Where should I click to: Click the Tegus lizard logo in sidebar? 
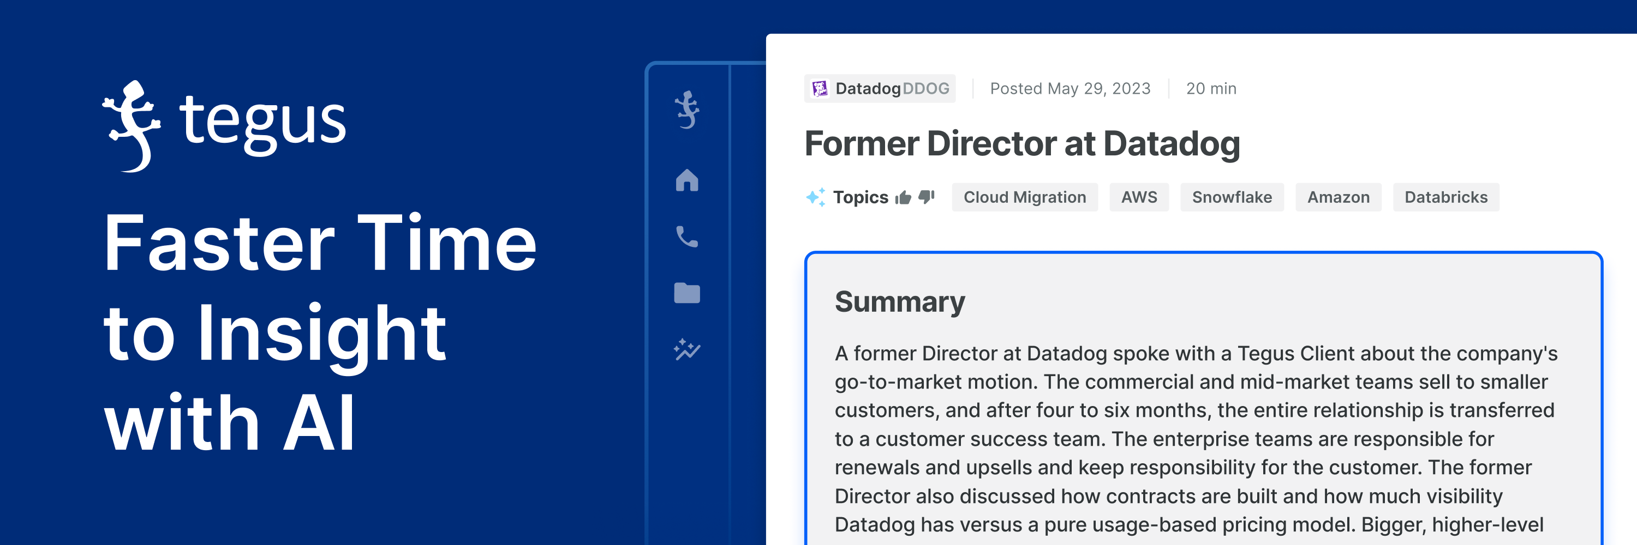point(687,110)
